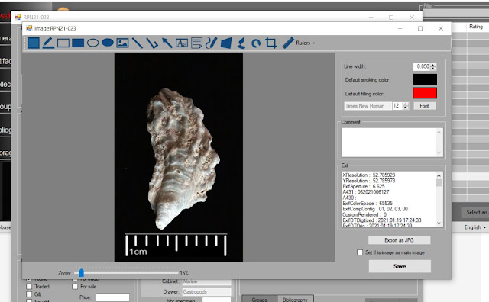
Task: Activate the crop tool
Action: [x=270, y=43]
